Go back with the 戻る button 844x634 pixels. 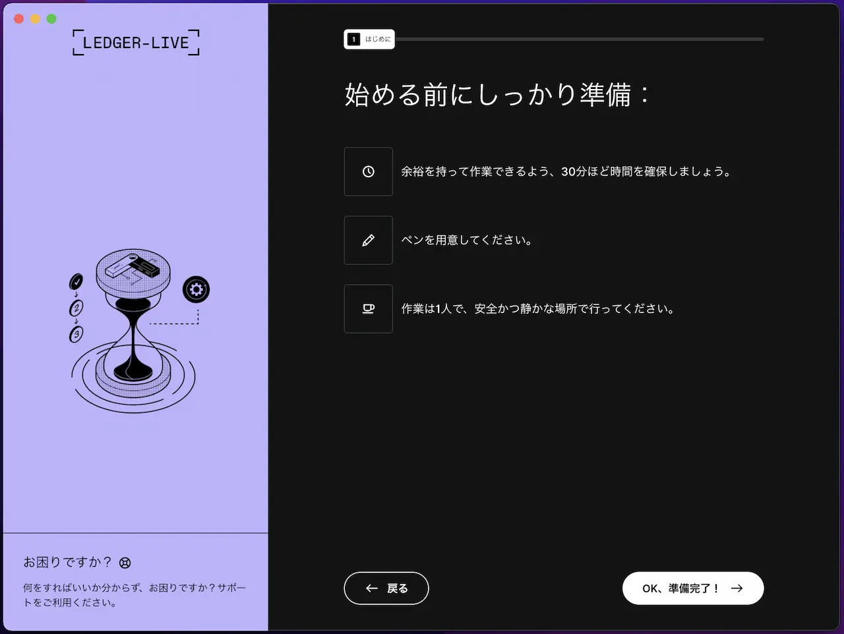coord(386,588)
